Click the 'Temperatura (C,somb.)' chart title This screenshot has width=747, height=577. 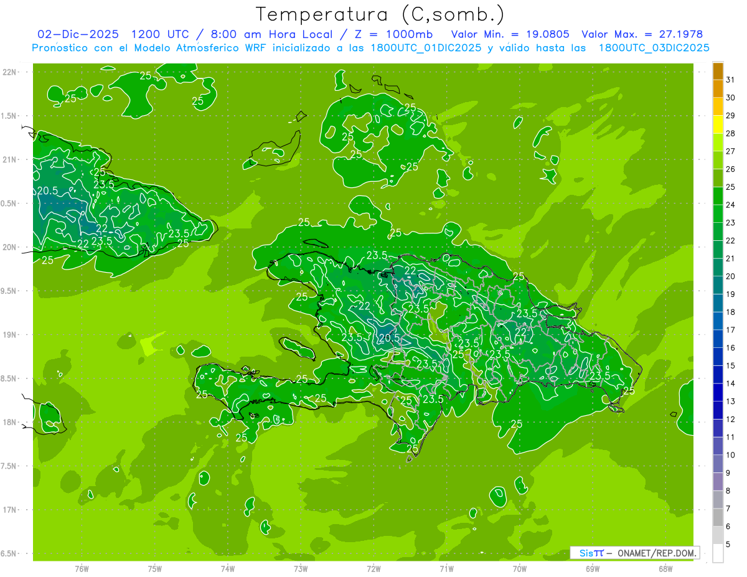coord(380,14)
